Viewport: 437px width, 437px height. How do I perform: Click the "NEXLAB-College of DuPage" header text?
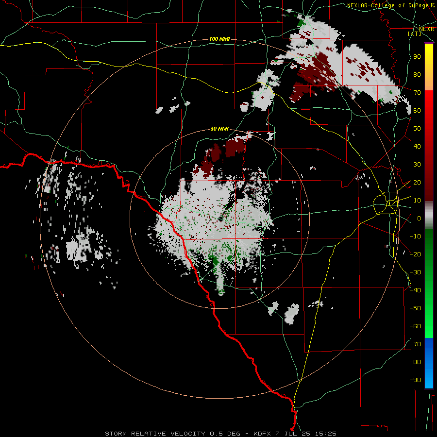pos(387,5)
